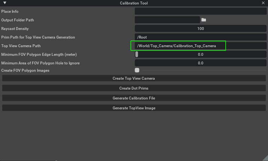Image resolution: width=268 pixels, height=161 pixels.
Task: Grab the Minimum FOV Polygon Edge Length slider handle
Action: pyautogui.click(x=137, y=54)
